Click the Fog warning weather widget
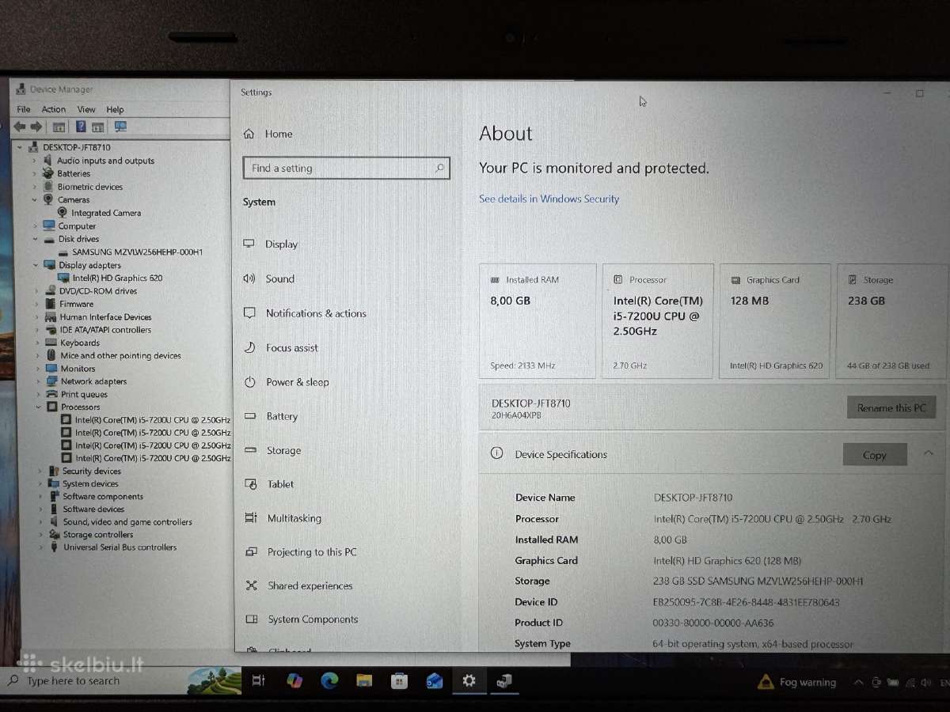Screen dimensions: 950x712 coord(796,682)
